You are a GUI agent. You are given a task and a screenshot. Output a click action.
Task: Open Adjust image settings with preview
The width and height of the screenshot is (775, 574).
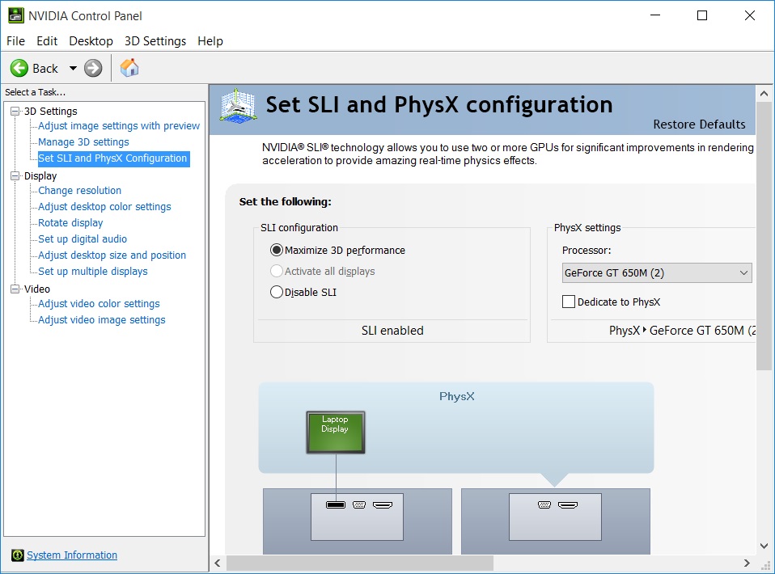pos(119,126)
